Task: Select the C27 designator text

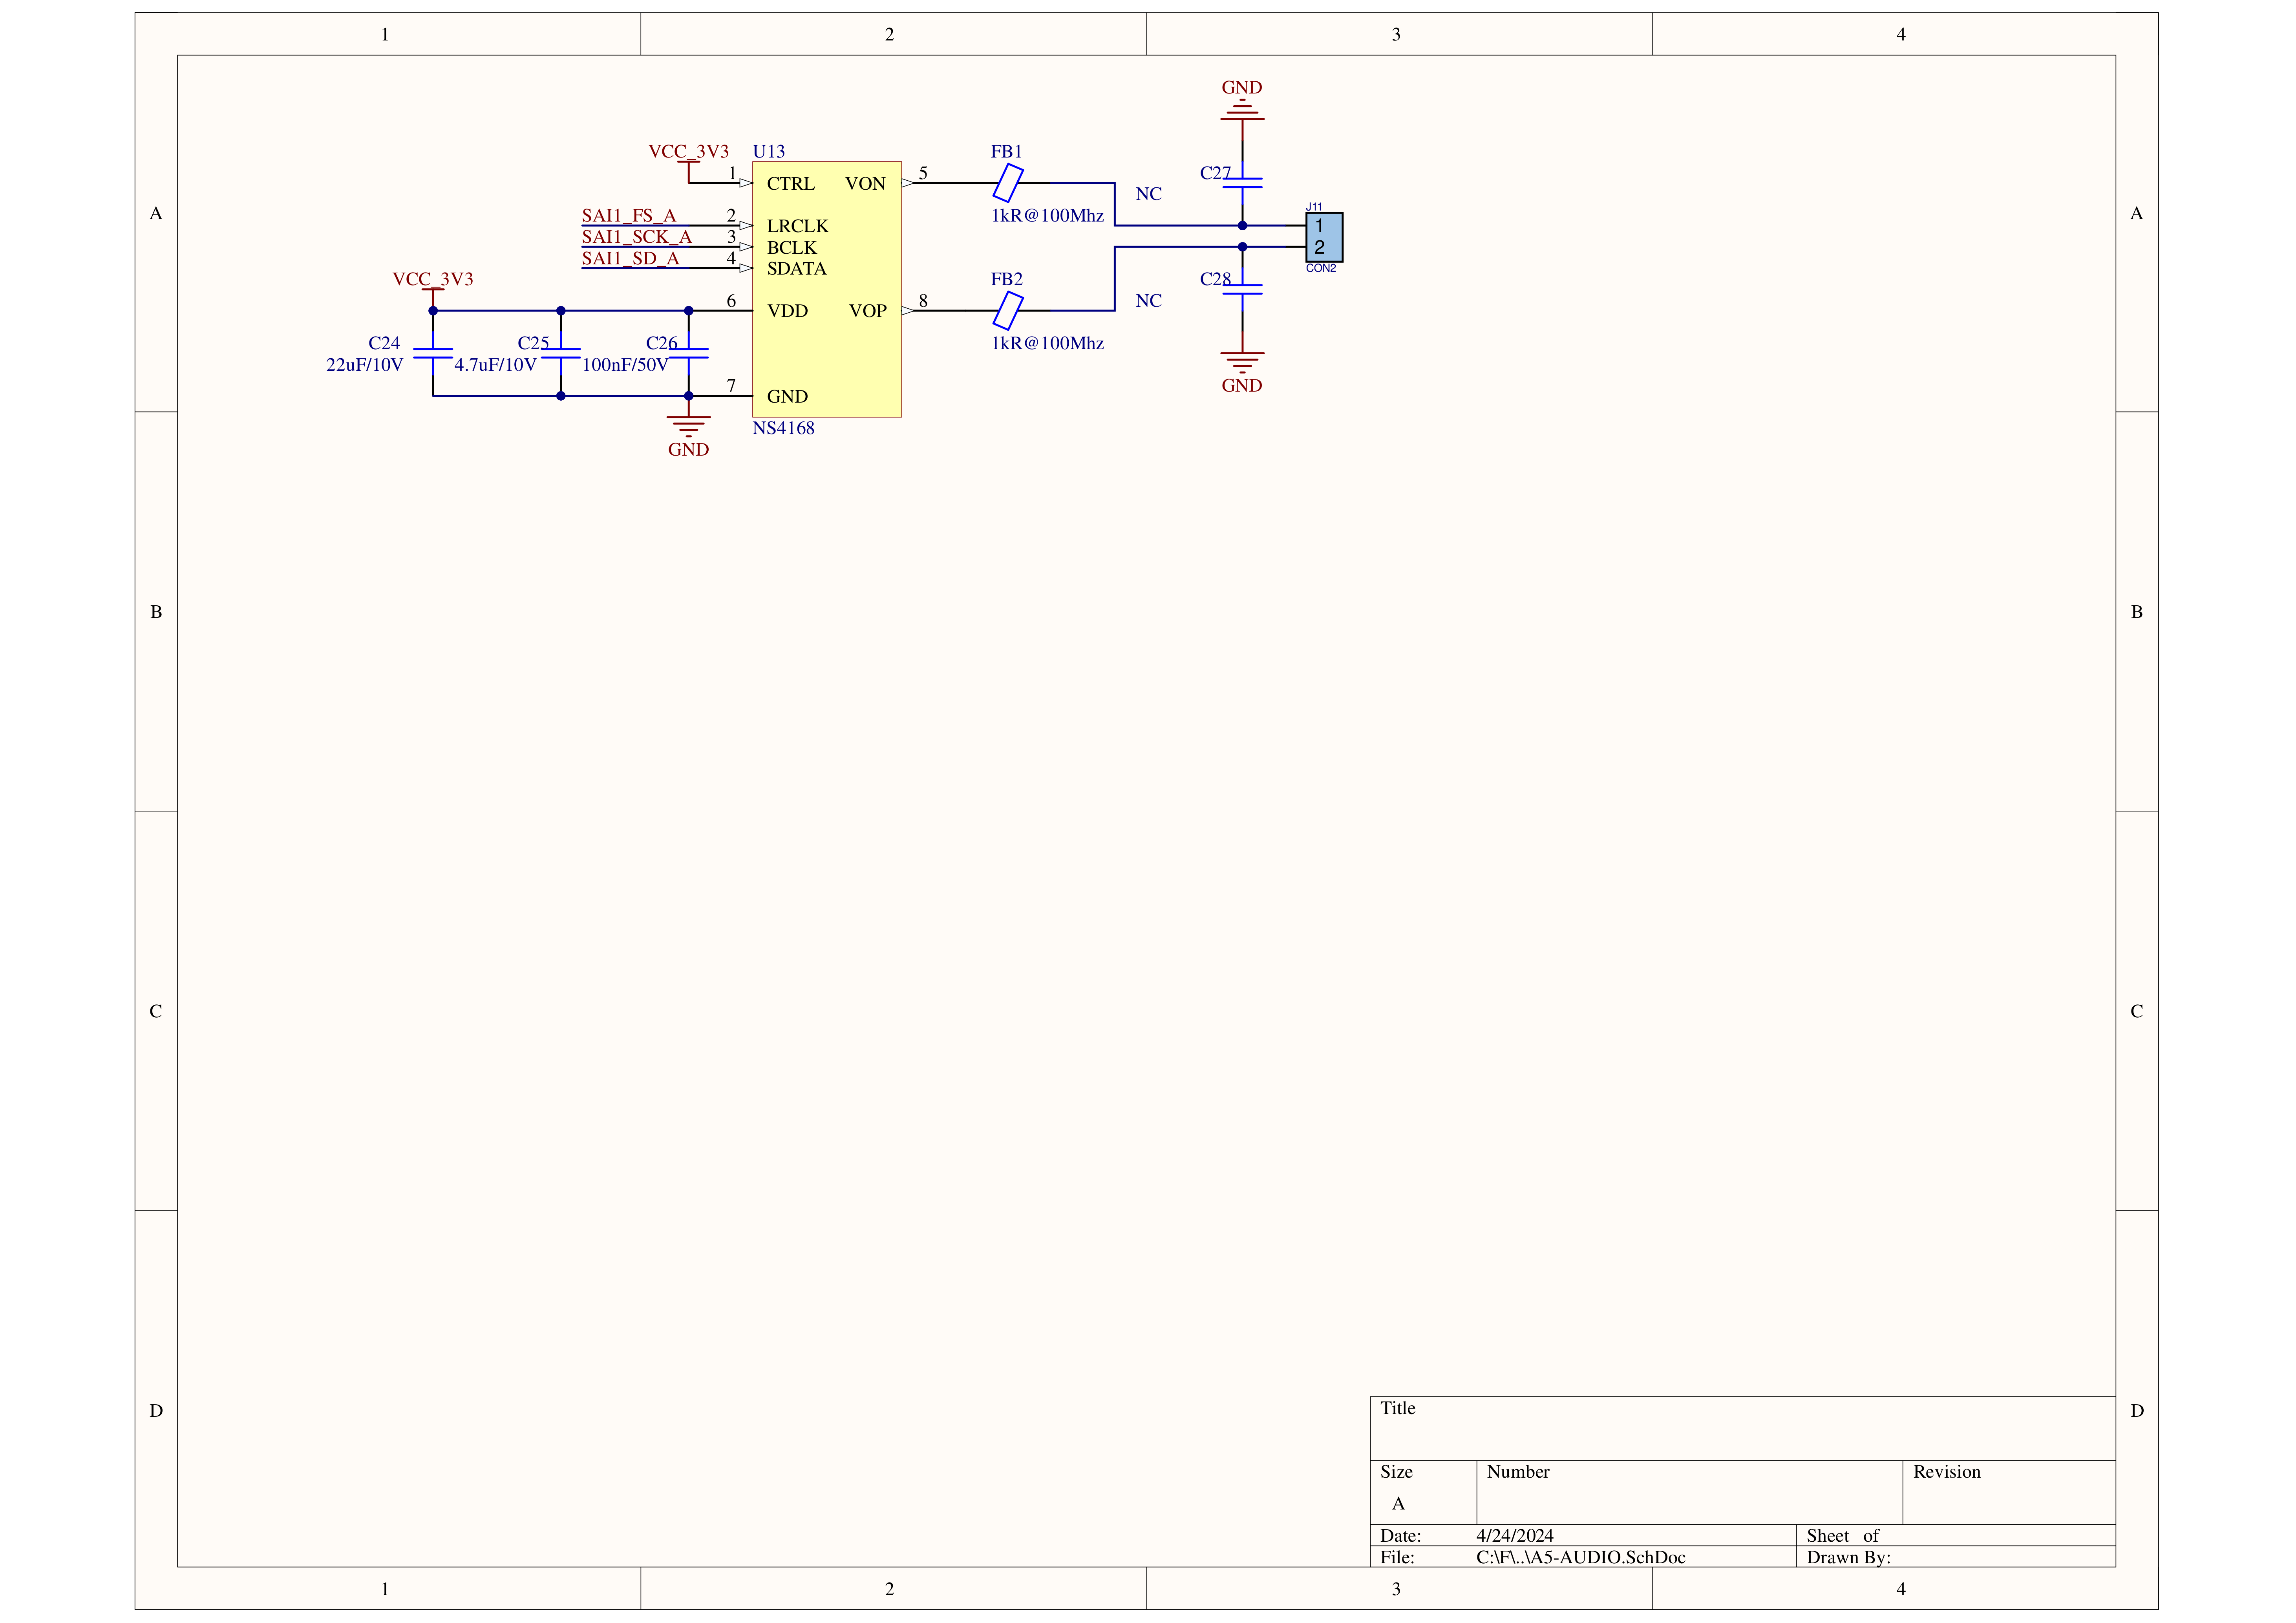Action: (x=1216, y=173)
